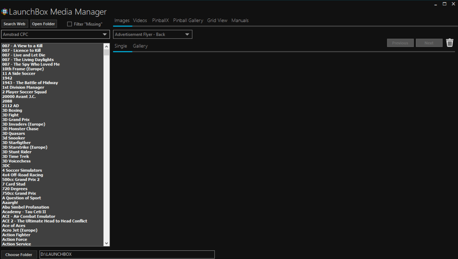
Task: Pick "3D Invaders (Europe)" from list
Action: 24,124
